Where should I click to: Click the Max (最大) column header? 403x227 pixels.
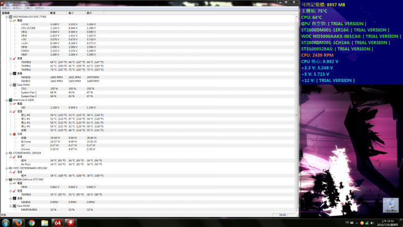coord(95,12)
